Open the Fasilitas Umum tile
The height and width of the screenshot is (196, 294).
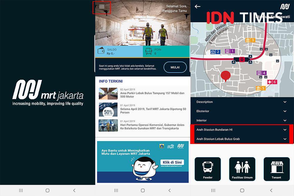(x=242, y=169)
